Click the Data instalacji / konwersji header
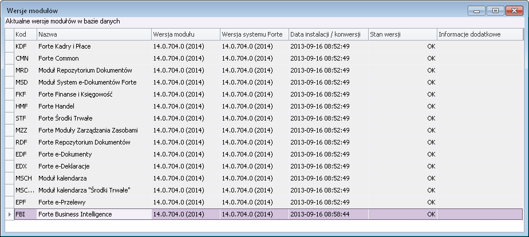 [329, 34]
